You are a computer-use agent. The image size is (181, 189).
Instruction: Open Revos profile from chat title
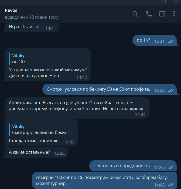11,11
